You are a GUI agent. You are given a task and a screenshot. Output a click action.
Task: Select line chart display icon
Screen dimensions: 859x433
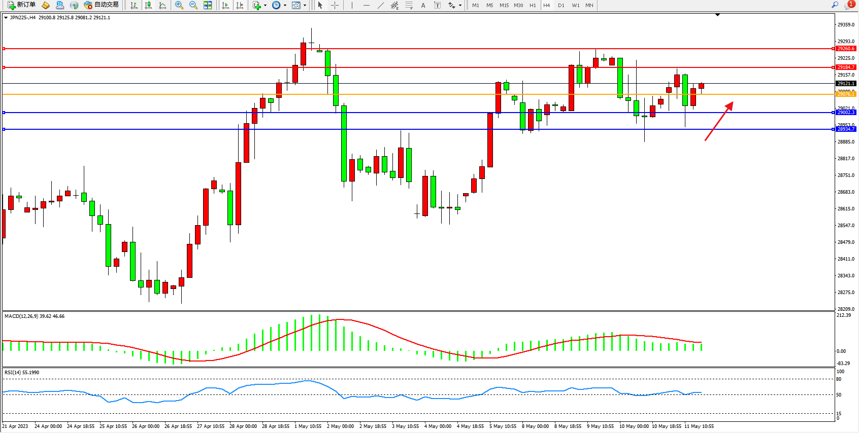pos(162,5)
